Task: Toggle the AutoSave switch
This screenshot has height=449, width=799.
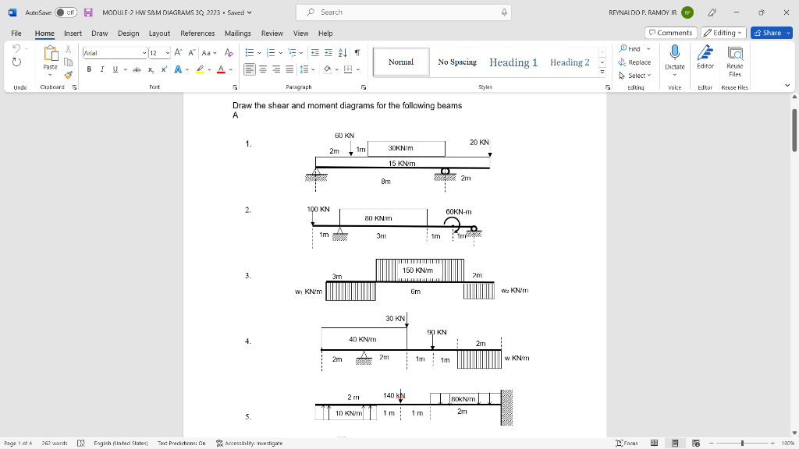Action: (x=66, y=12)
